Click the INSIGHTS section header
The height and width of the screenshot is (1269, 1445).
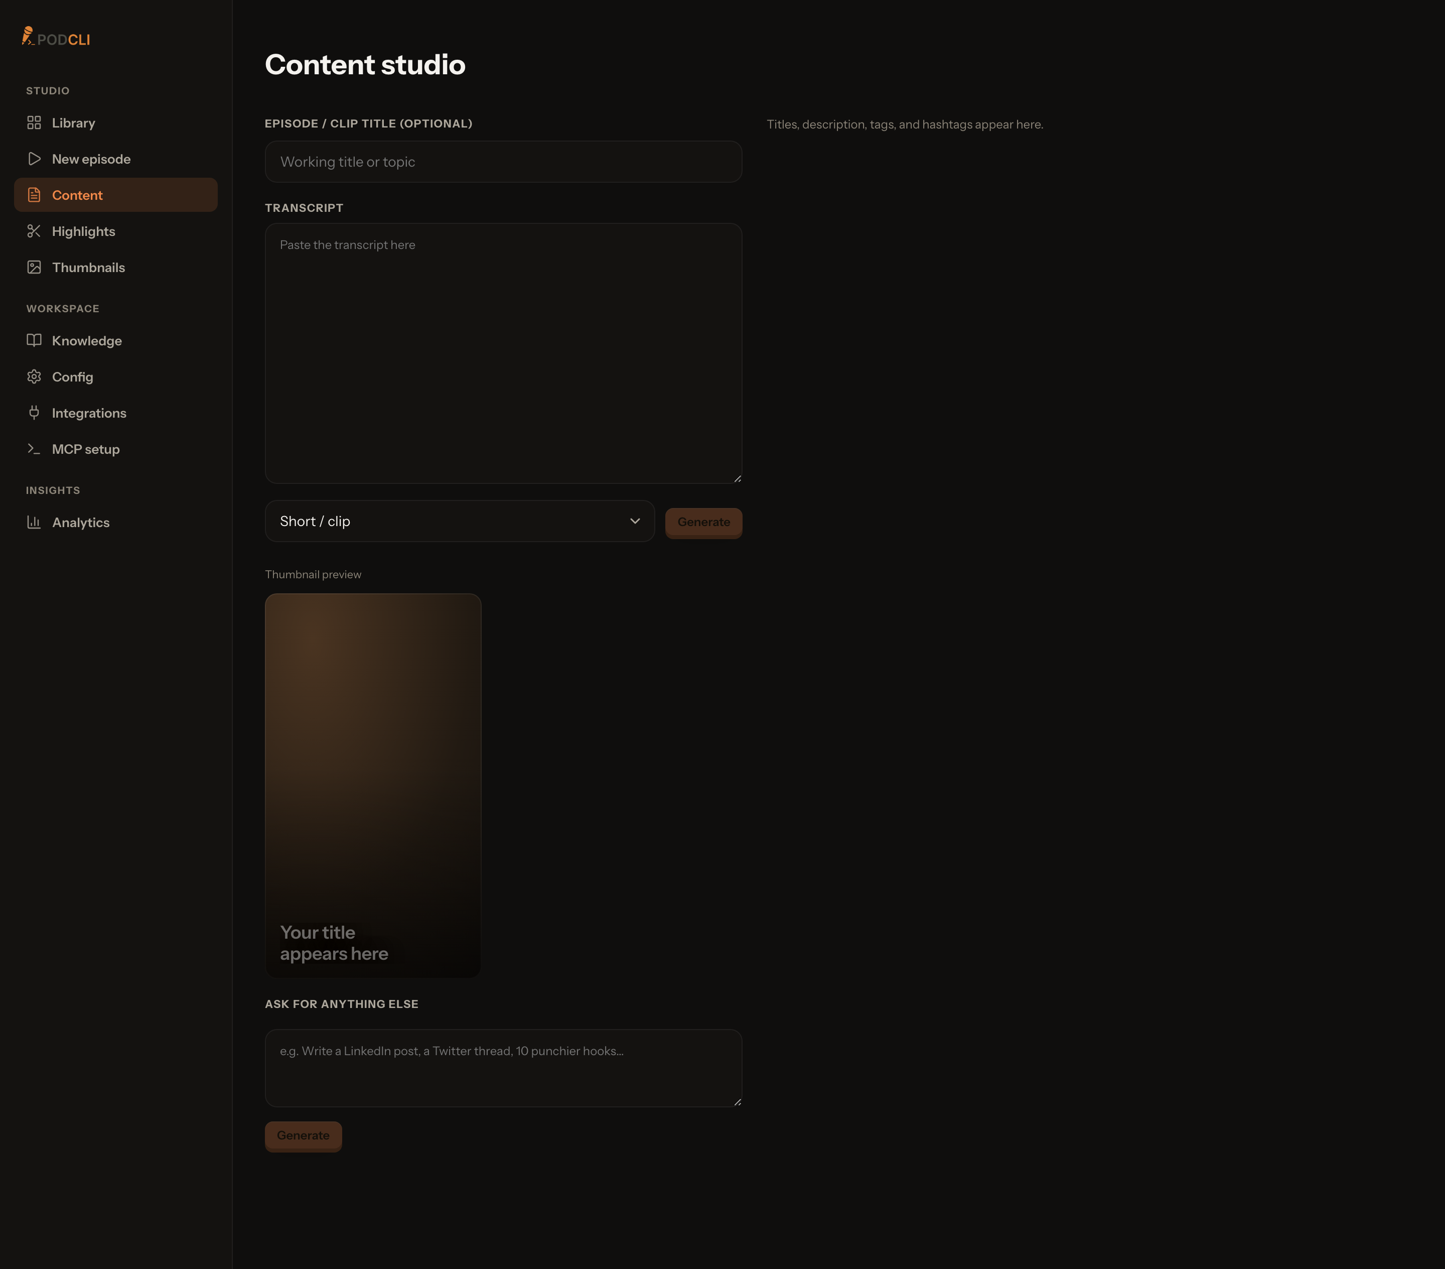pyautogui.click(x=53, y=491)
